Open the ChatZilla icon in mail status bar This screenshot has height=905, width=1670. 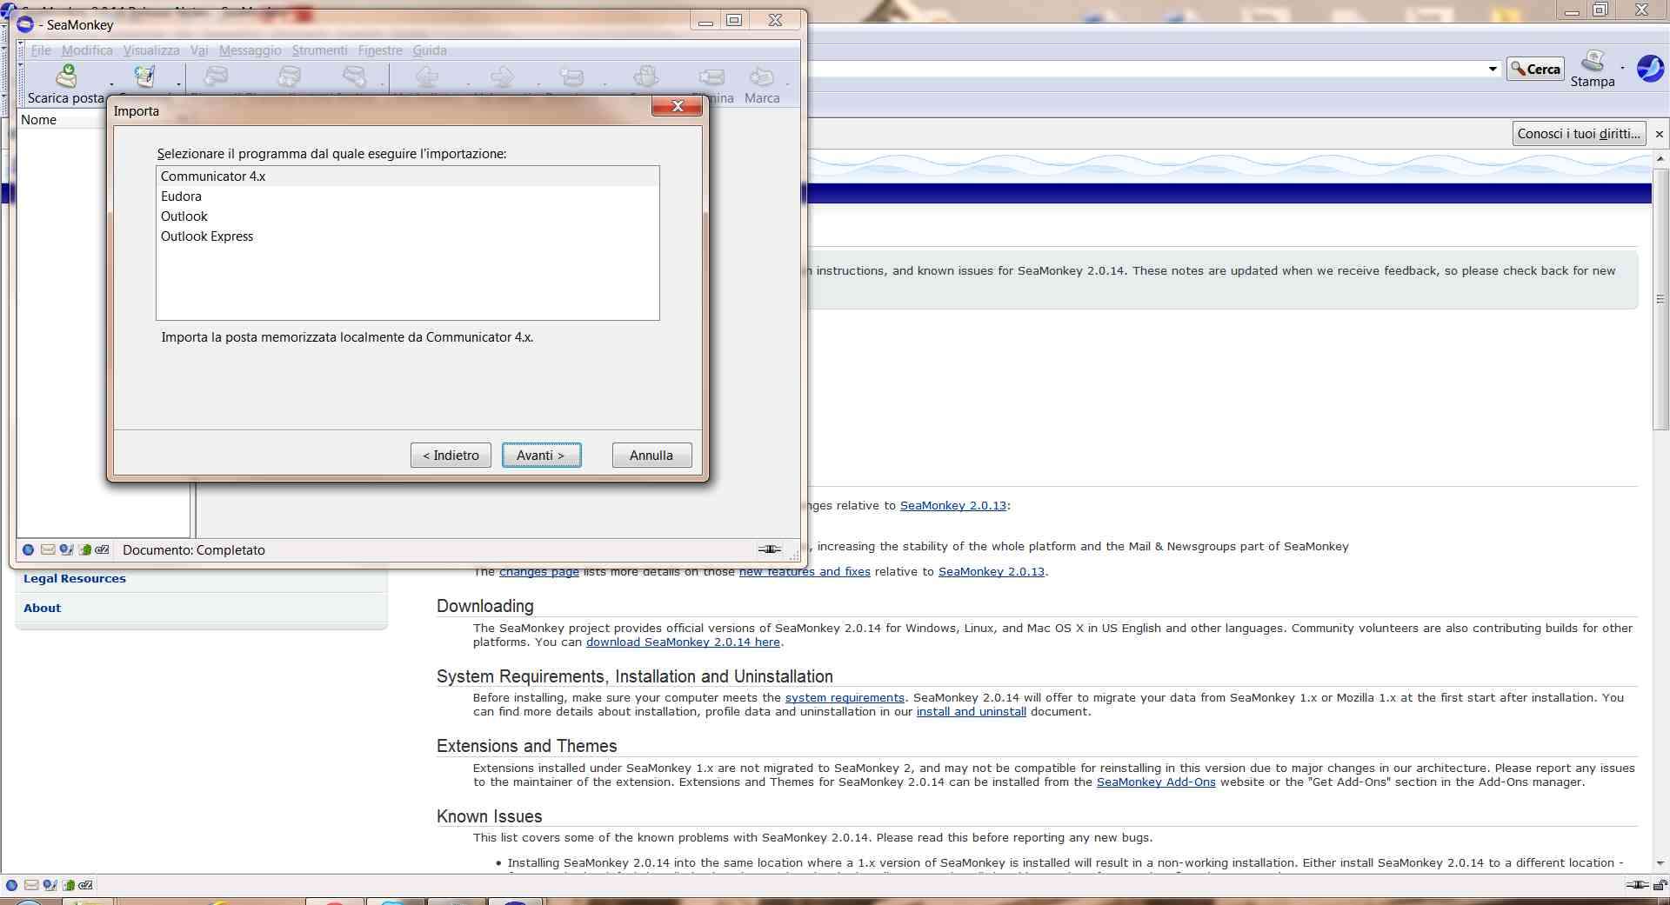tap(102, 549)
